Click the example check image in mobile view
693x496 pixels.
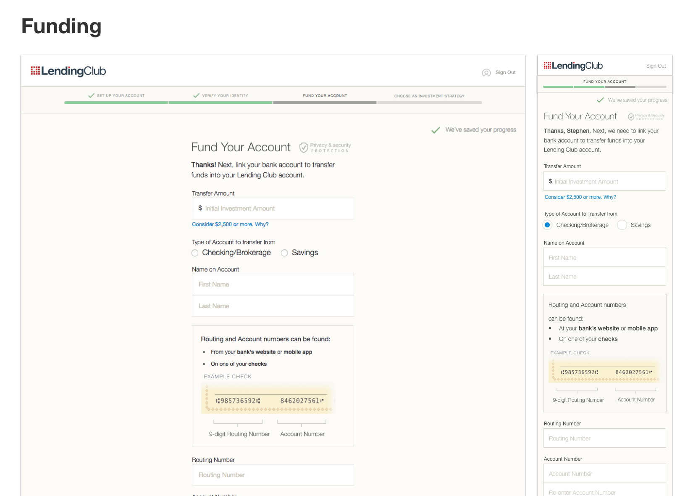pyautogui.click(x=604, y=371)
